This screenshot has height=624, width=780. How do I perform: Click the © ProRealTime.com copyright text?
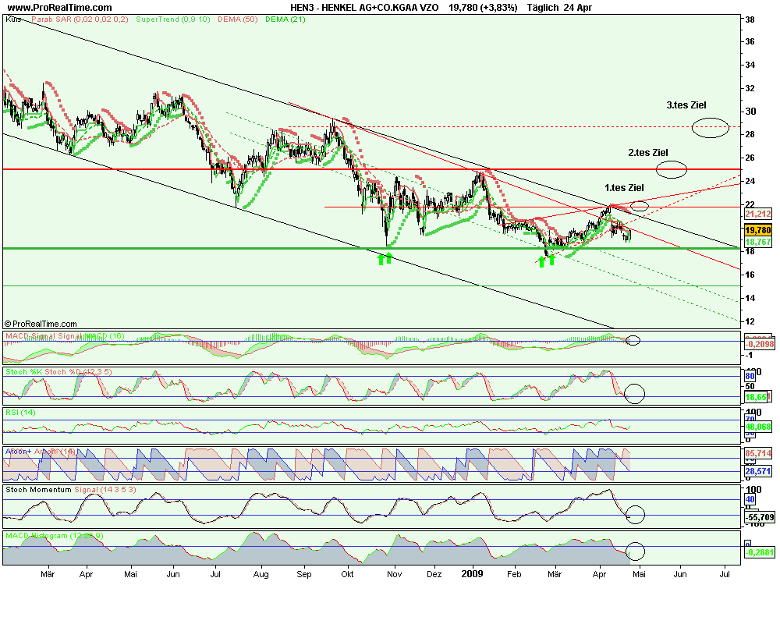[x=41, y=324]
